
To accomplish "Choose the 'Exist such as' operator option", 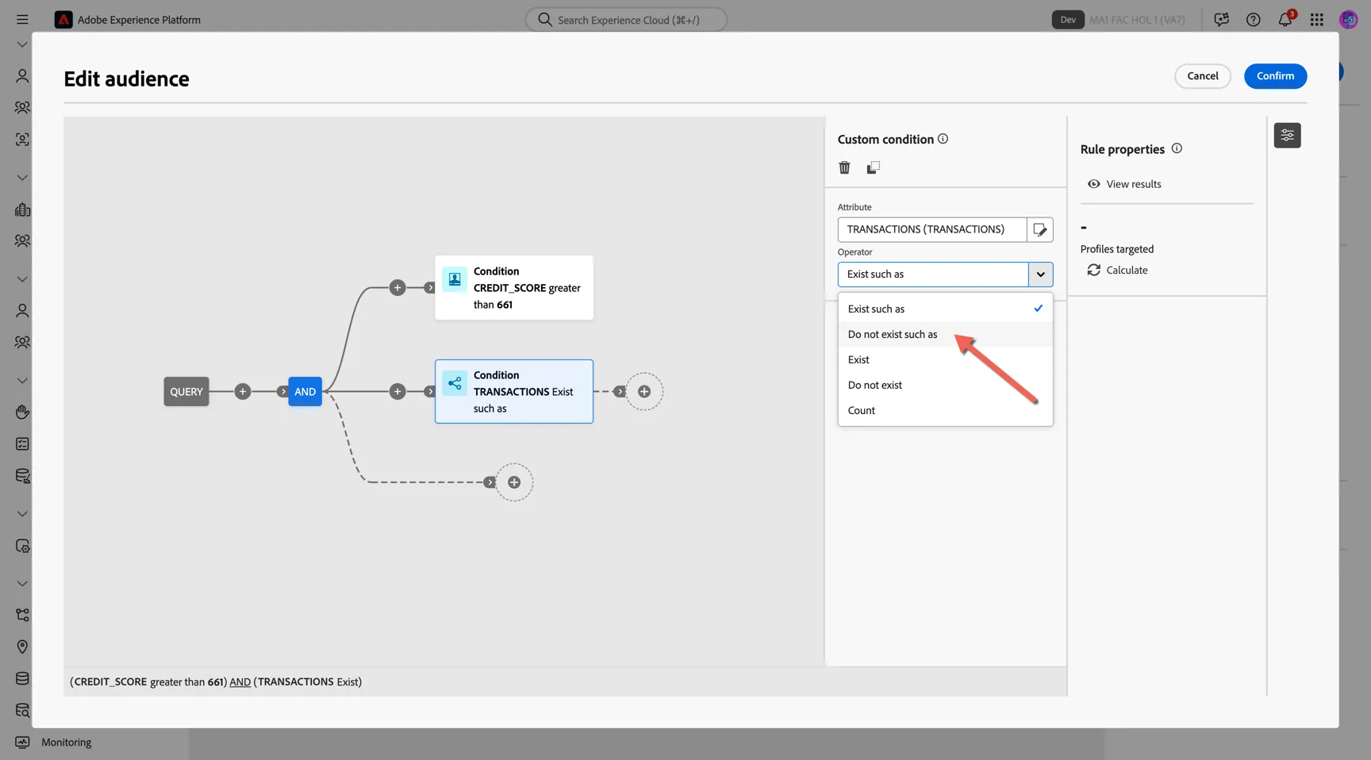I will click(x=945, y=309).
